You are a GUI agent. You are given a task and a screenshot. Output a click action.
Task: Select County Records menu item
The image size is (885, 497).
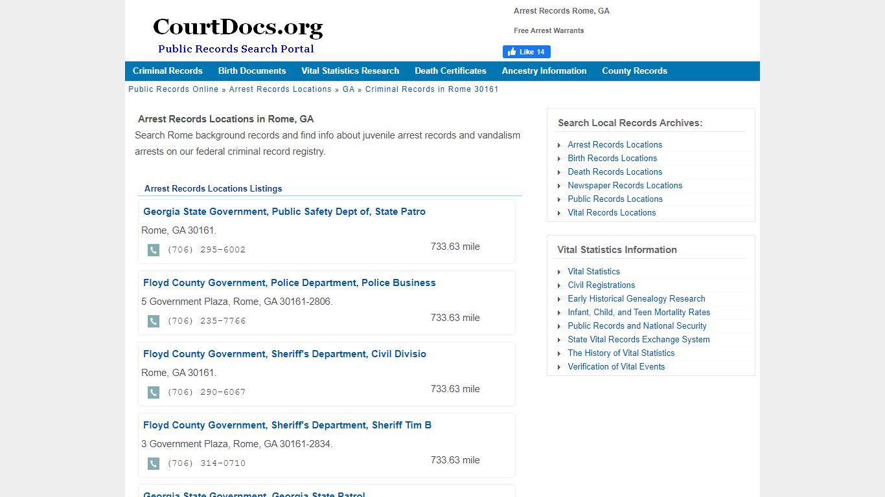634,71
